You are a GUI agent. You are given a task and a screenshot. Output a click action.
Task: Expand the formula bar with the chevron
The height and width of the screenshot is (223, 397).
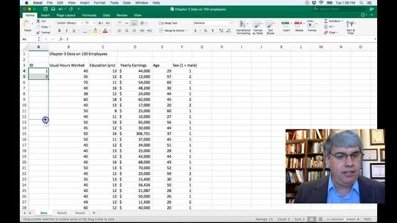click(375, 39)
